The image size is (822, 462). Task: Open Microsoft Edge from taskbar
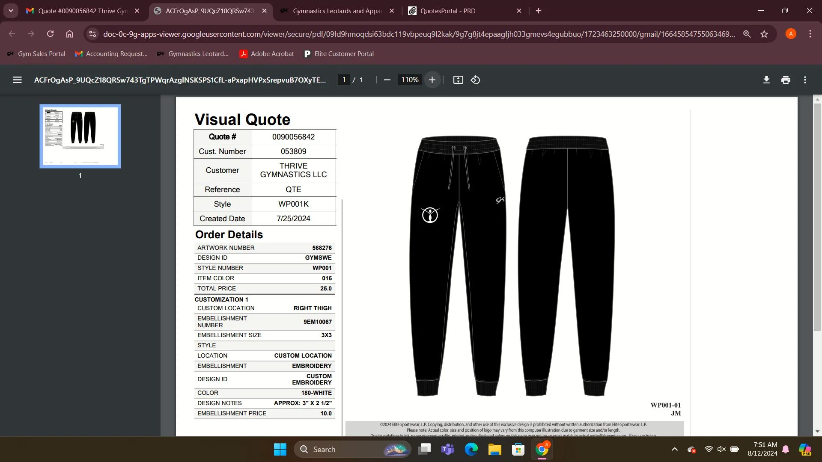[x=471, y=449]
